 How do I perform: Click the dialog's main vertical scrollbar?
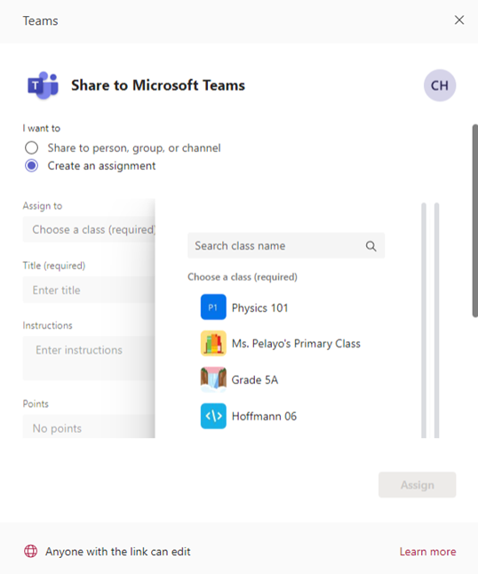pos(474,220)
